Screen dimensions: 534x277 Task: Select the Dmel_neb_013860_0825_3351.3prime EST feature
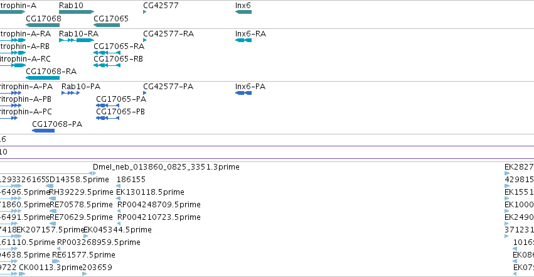48,173
